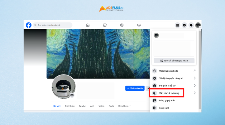The width and height of the screenshot is (225, 125).
Task: Click the external link arrow beside Meta Business Suite
Action: pos(194,71)
